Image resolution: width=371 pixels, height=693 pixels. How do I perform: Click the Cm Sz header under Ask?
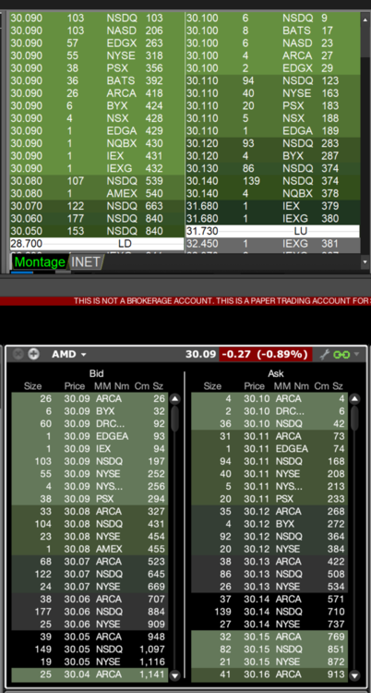click(x=329, y=386)
